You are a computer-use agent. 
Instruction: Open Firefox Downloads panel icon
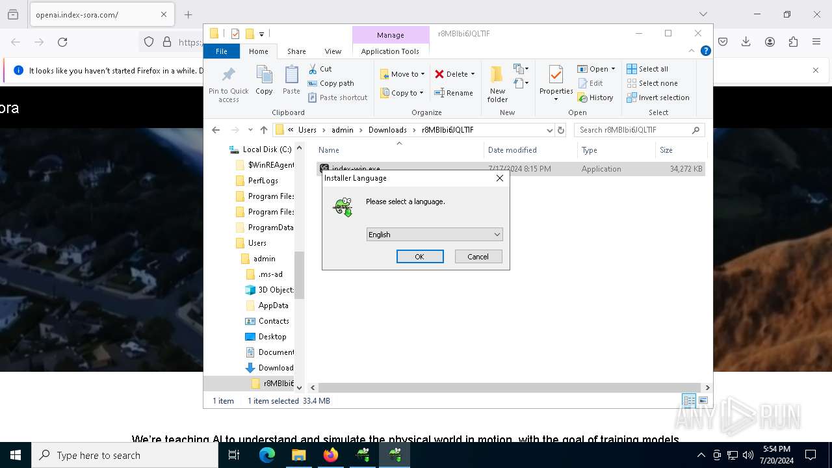pos(746,42)
